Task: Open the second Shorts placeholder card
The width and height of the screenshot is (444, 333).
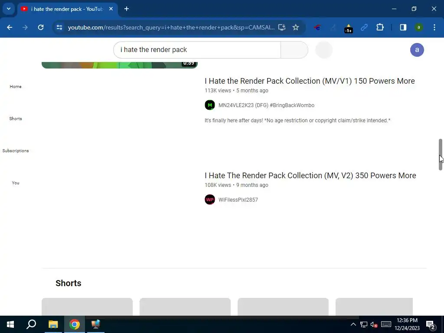Action: tap(185, 307)
